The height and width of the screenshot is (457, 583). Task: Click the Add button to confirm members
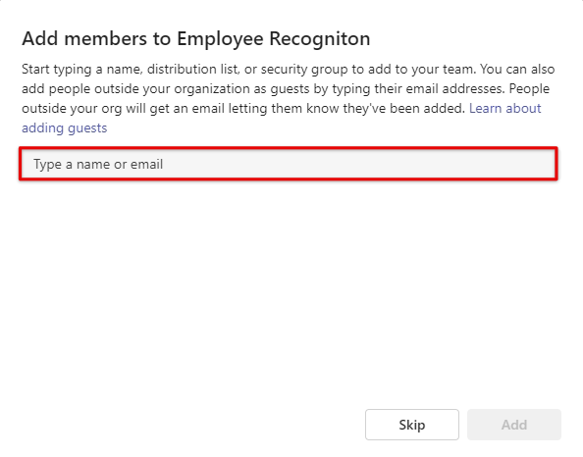pyautogui.click(x=514, y=425)
